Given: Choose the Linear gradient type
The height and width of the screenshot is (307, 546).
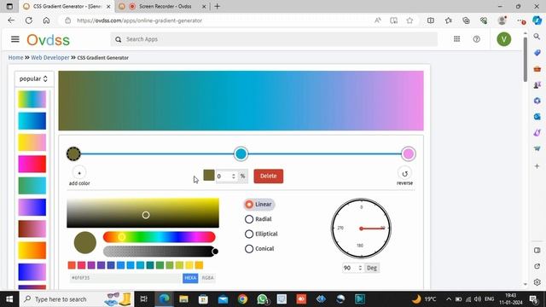Looking at the screenshot, I should tap(258, 205).
